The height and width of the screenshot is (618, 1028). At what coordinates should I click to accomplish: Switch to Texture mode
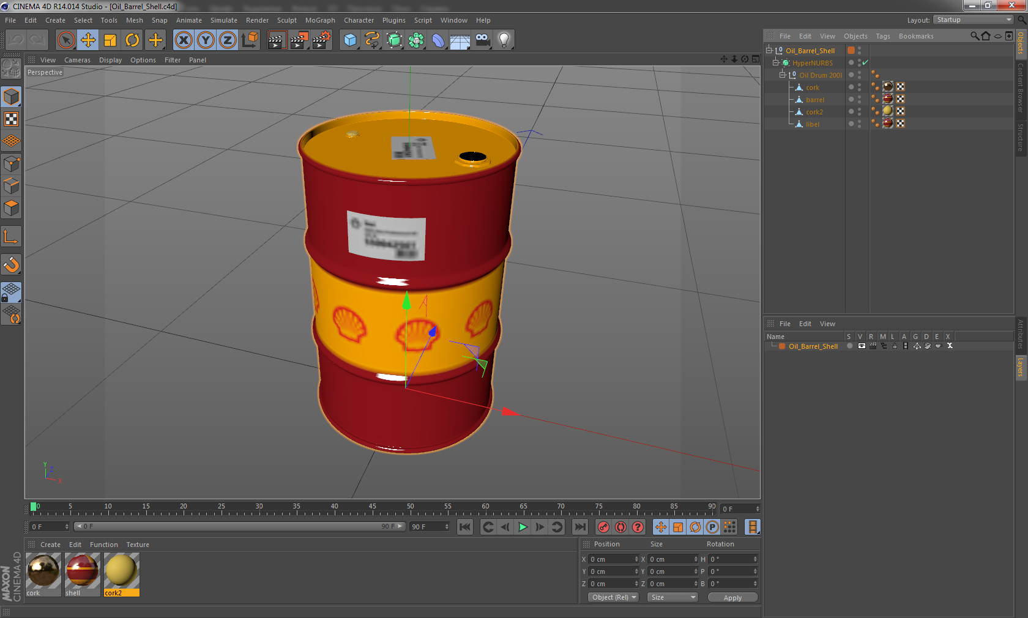(12, 119)
